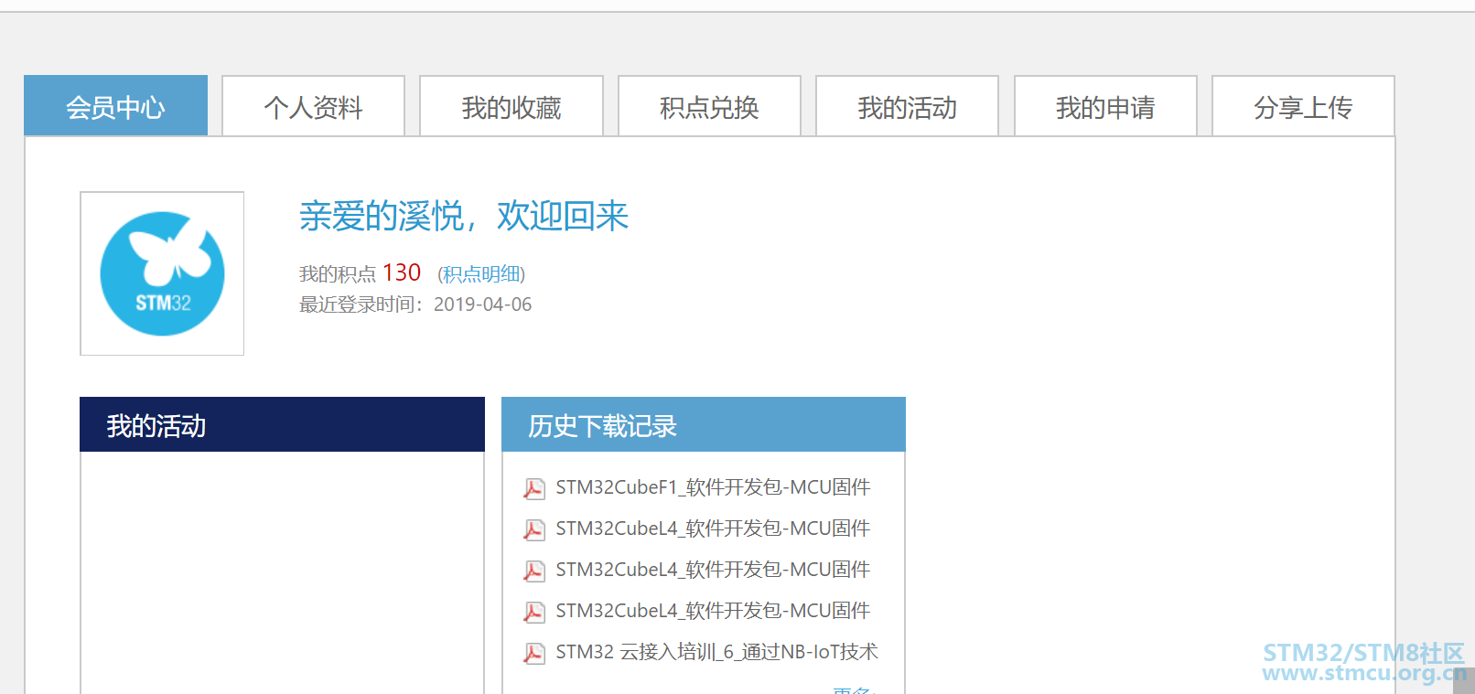Click the last login date 2019-04-06
Screen dimensions: 1475x694
click(x=482, y=304)
